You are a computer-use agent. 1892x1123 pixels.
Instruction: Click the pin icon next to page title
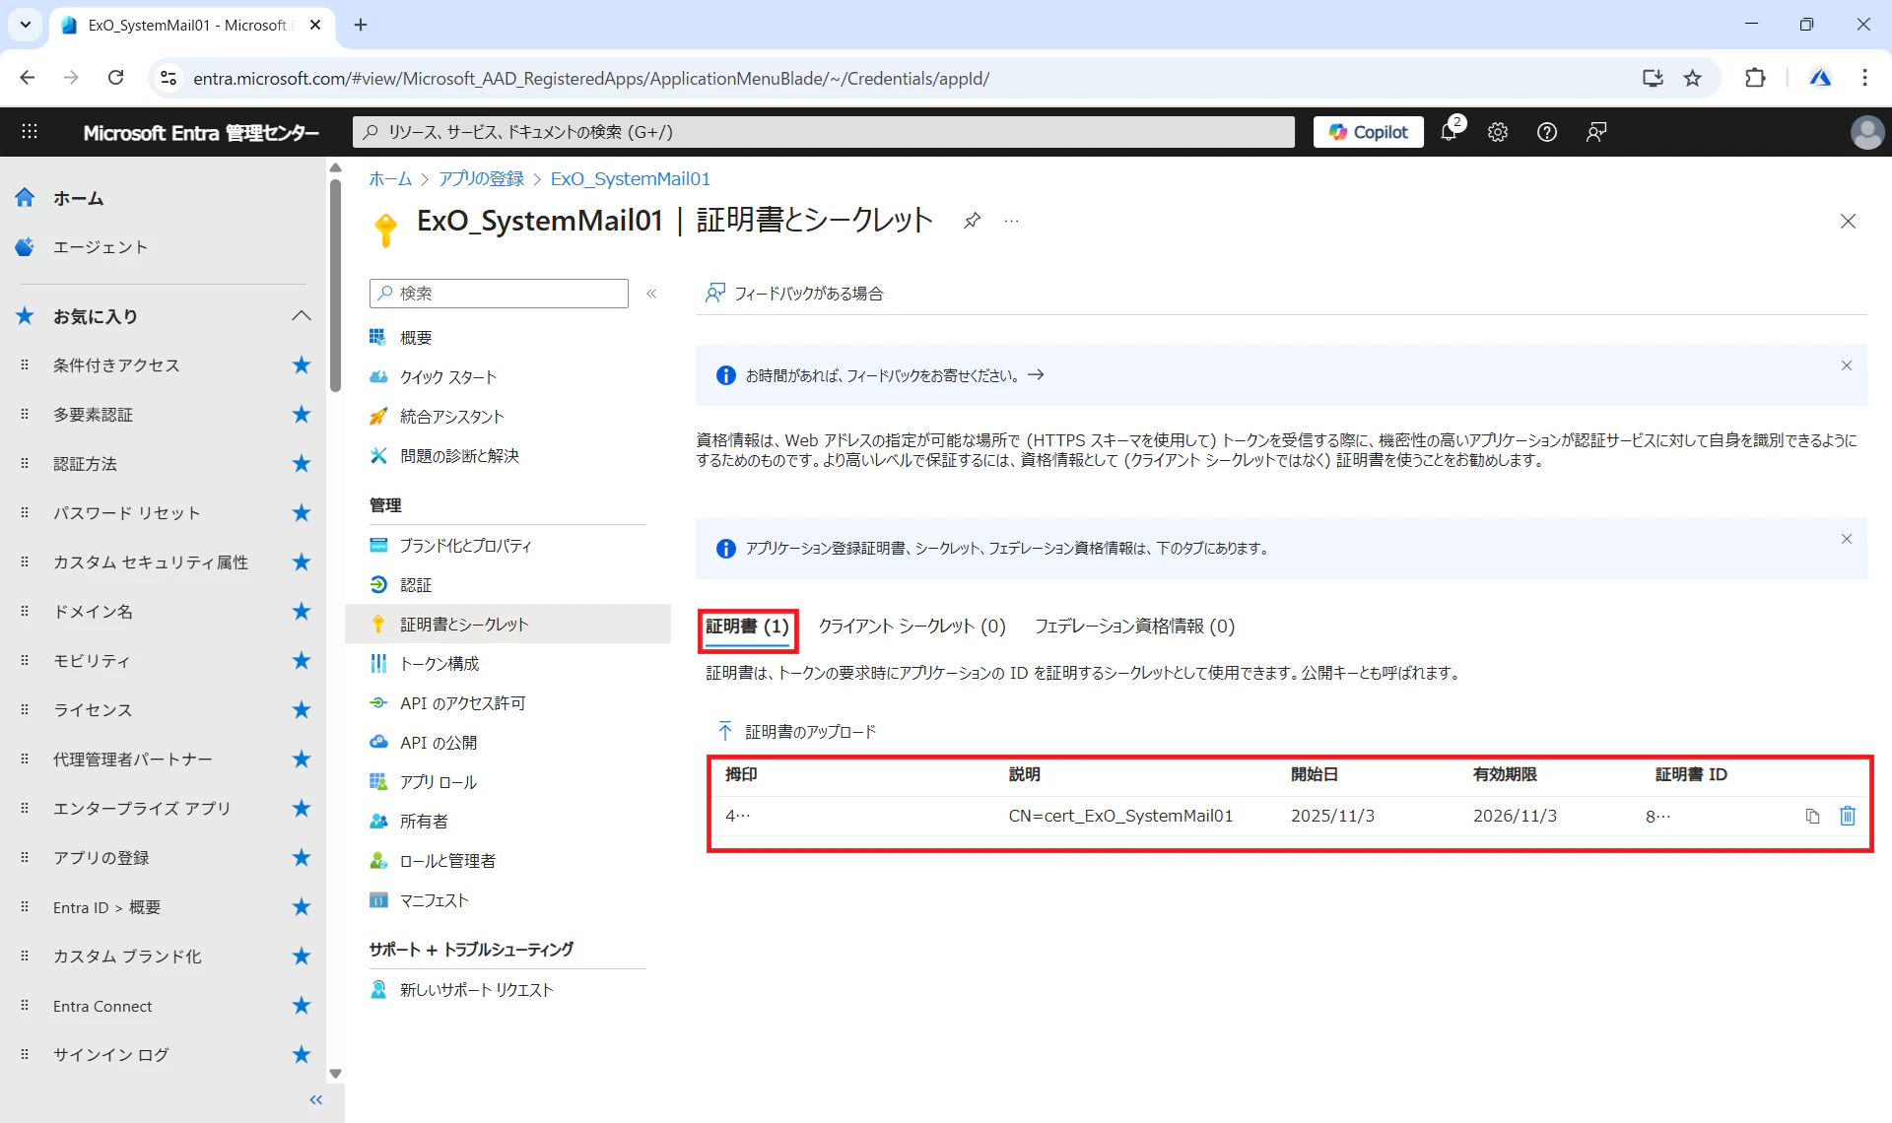tap(972, 220)
